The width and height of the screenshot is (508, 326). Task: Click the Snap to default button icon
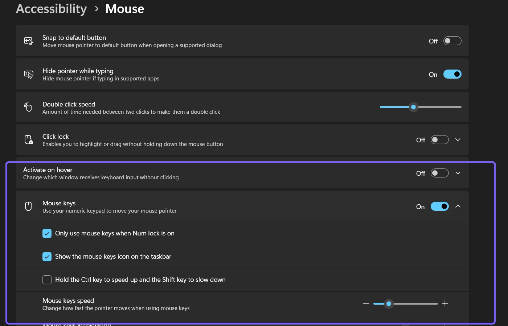(29, 41)
